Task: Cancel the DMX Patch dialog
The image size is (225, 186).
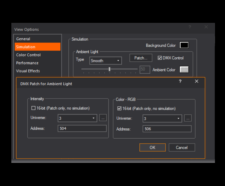Action: [182, 147]
